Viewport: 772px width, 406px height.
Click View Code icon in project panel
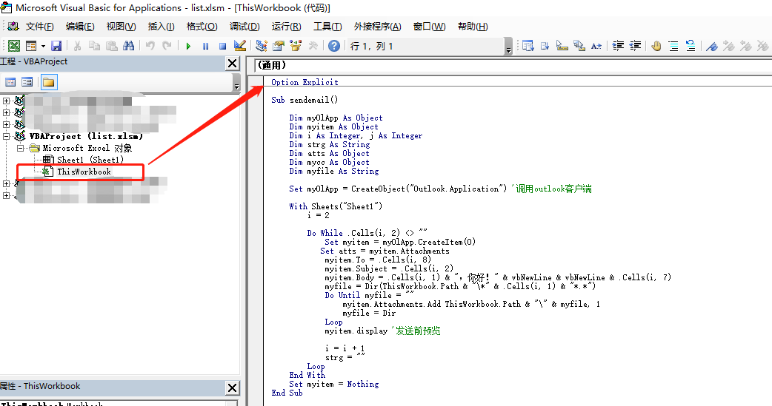coord(10,82)
